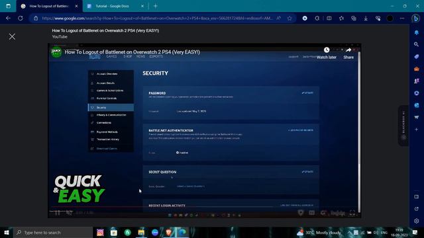Open the sidebar Outlook icon

(x=417, y=105)
